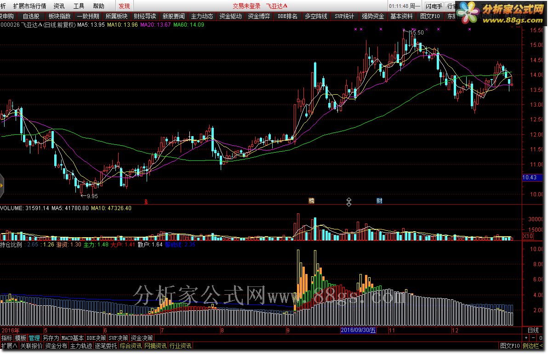Screen dimensions: 548x354
Task: Open the 网摘资讯 tab
Action: (155, 346)
